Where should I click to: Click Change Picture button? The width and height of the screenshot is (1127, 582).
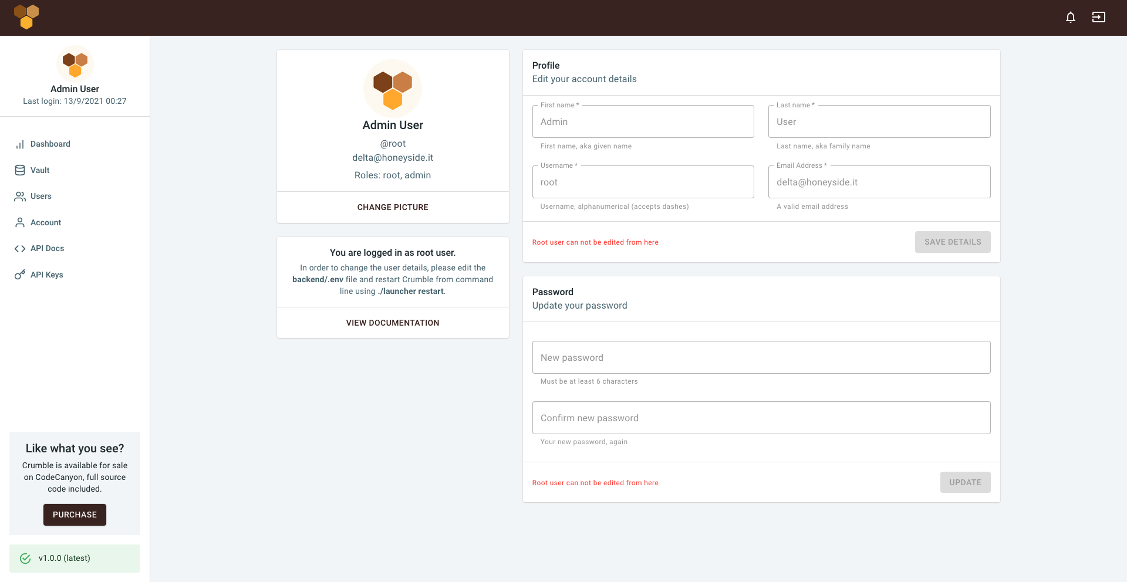coord(393,207)
